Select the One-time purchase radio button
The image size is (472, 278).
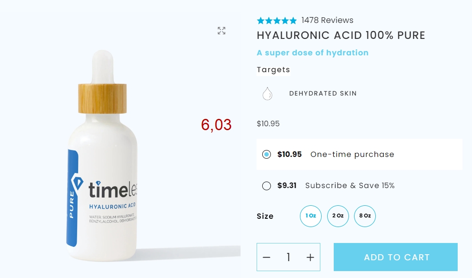(x=267, y=154)
